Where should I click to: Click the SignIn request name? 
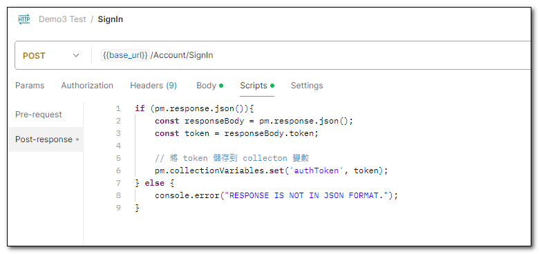(x=111, y=19)
